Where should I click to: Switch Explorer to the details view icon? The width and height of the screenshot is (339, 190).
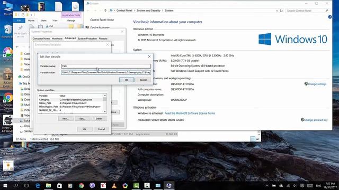(253, 139)
